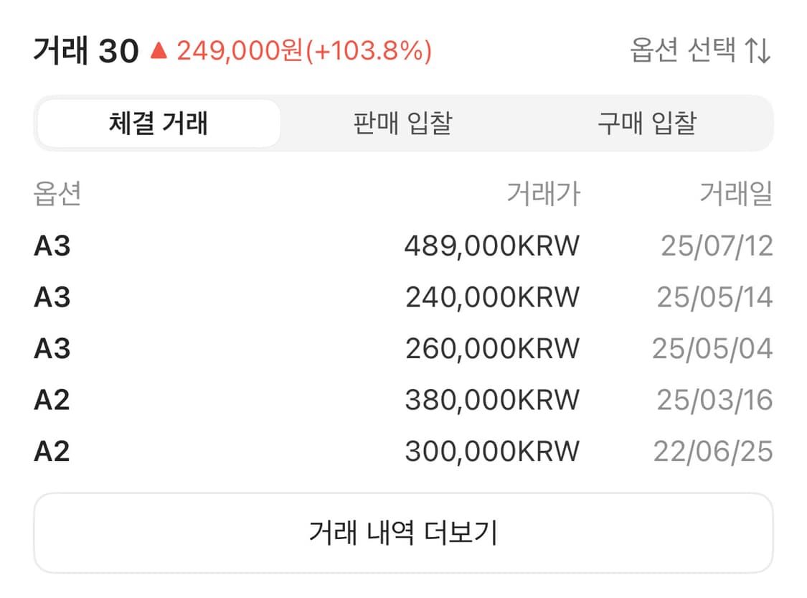The width and height of the screenshot is (807, 598).
Task: Click the A3 label in the first row
Action: (52, 246)
